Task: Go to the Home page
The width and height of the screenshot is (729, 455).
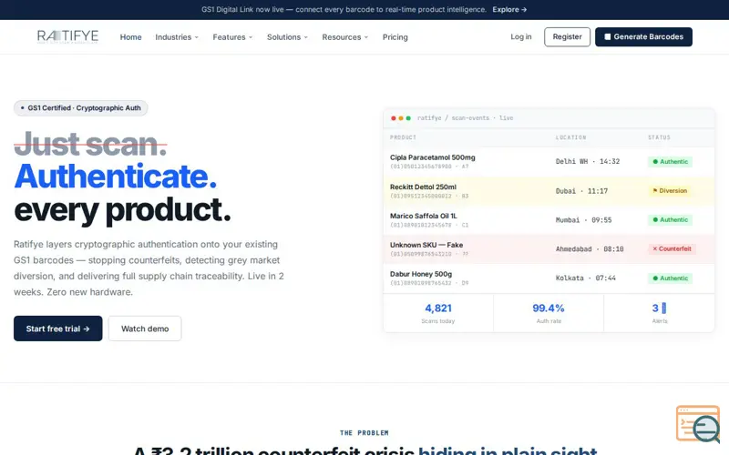Action: [130, 36]
